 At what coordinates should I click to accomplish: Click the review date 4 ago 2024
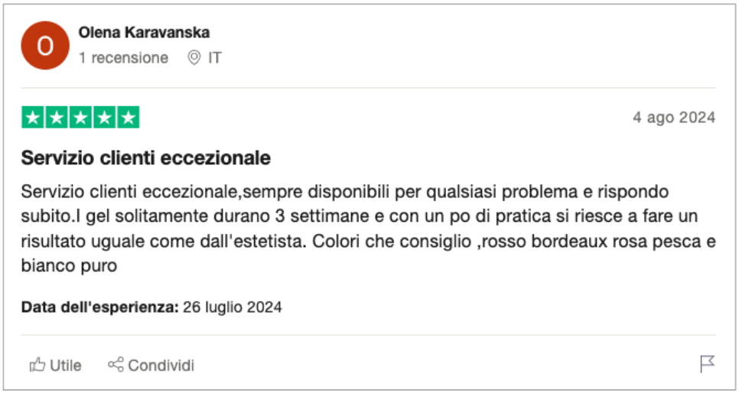(674, 117)
